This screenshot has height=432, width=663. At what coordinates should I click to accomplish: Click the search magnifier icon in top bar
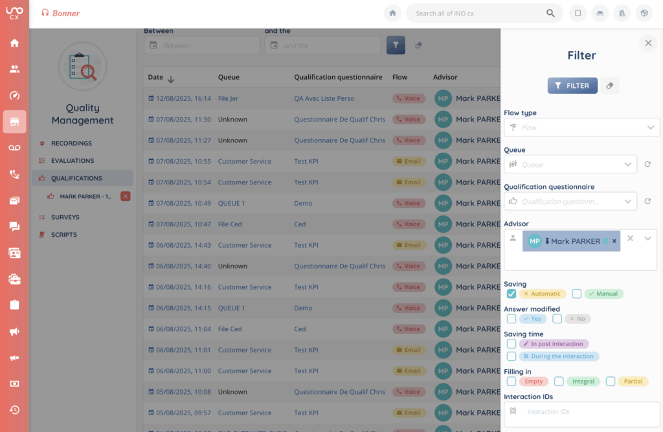[x=550, y=13]
